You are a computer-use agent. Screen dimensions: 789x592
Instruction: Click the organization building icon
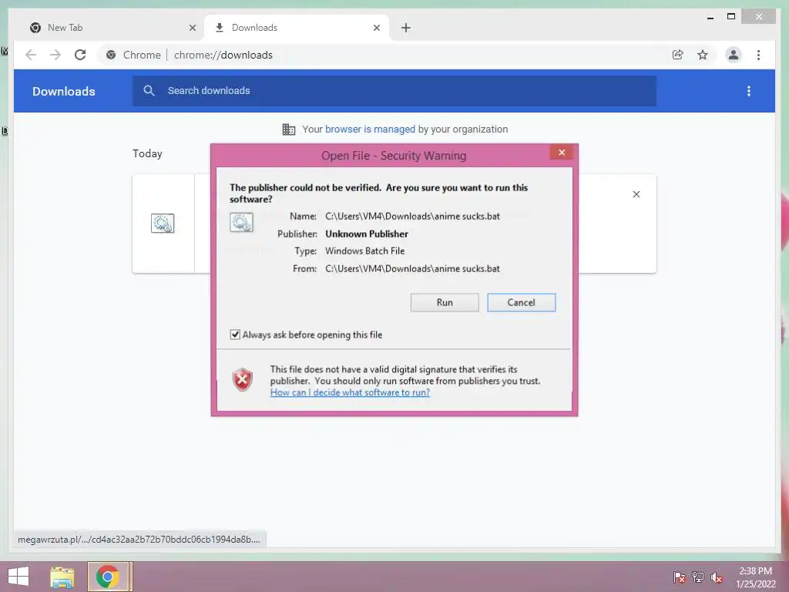289,129
